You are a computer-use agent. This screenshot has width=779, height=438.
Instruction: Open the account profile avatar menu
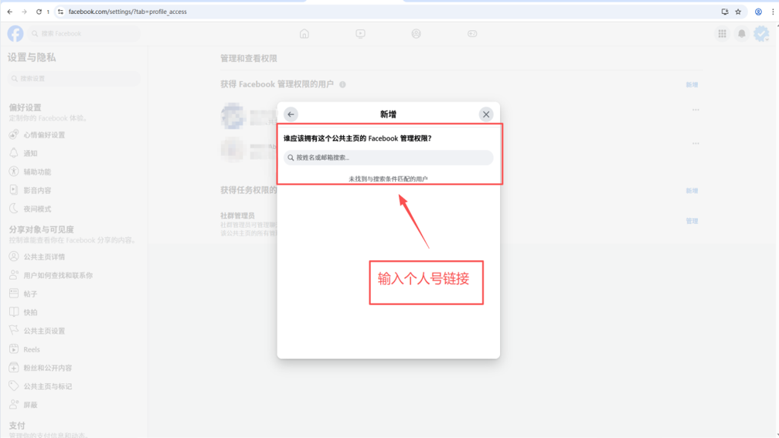coord(761,34)
